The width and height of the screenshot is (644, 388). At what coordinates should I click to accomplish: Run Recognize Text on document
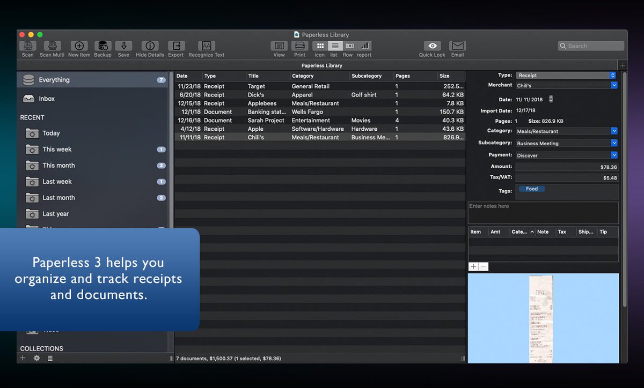pyautogui.click(x=207, y=46)
